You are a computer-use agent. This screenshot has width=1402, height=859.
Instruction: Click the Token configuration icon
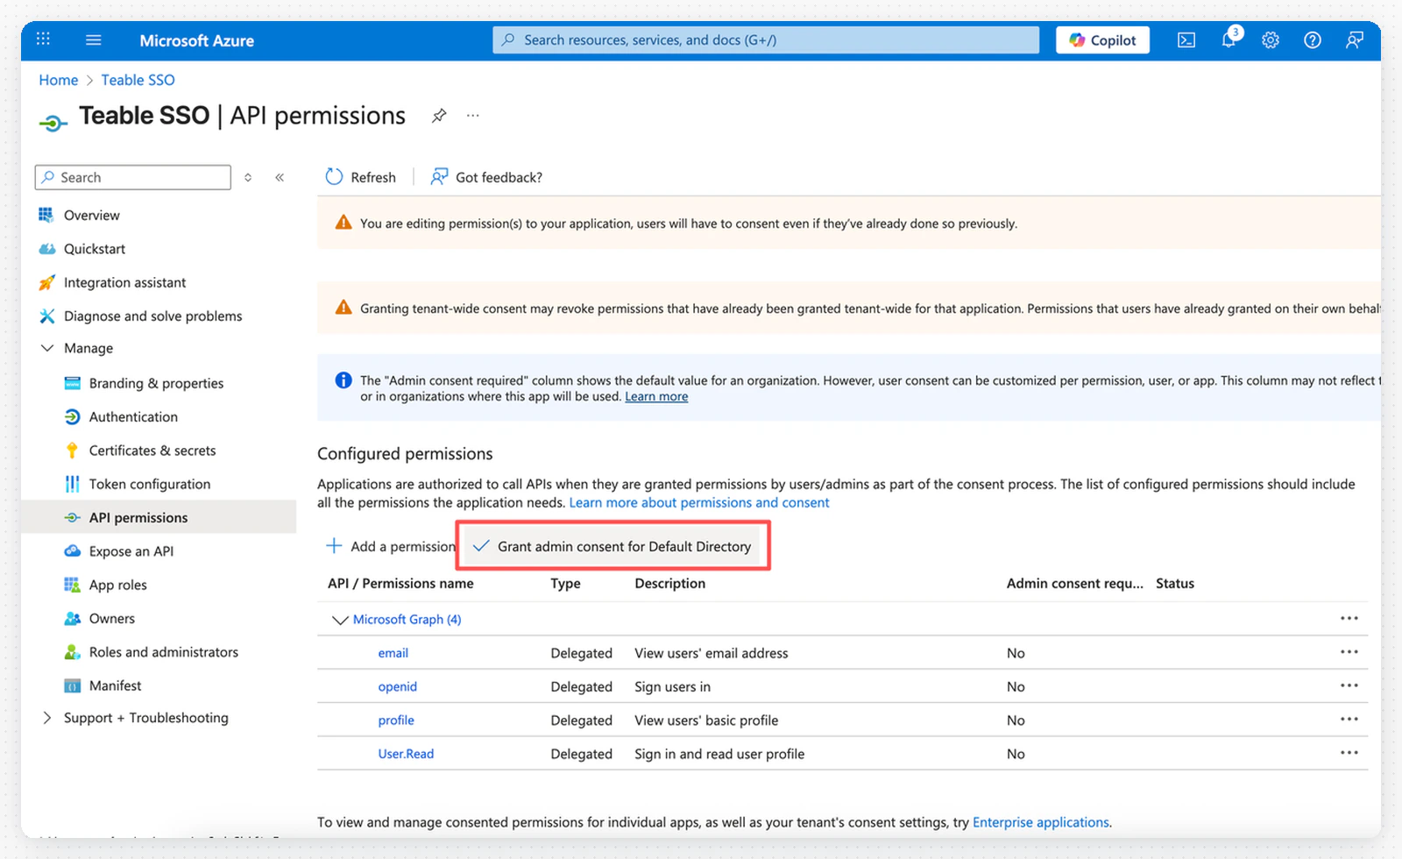pyautogui.click(x=73, y=484)
